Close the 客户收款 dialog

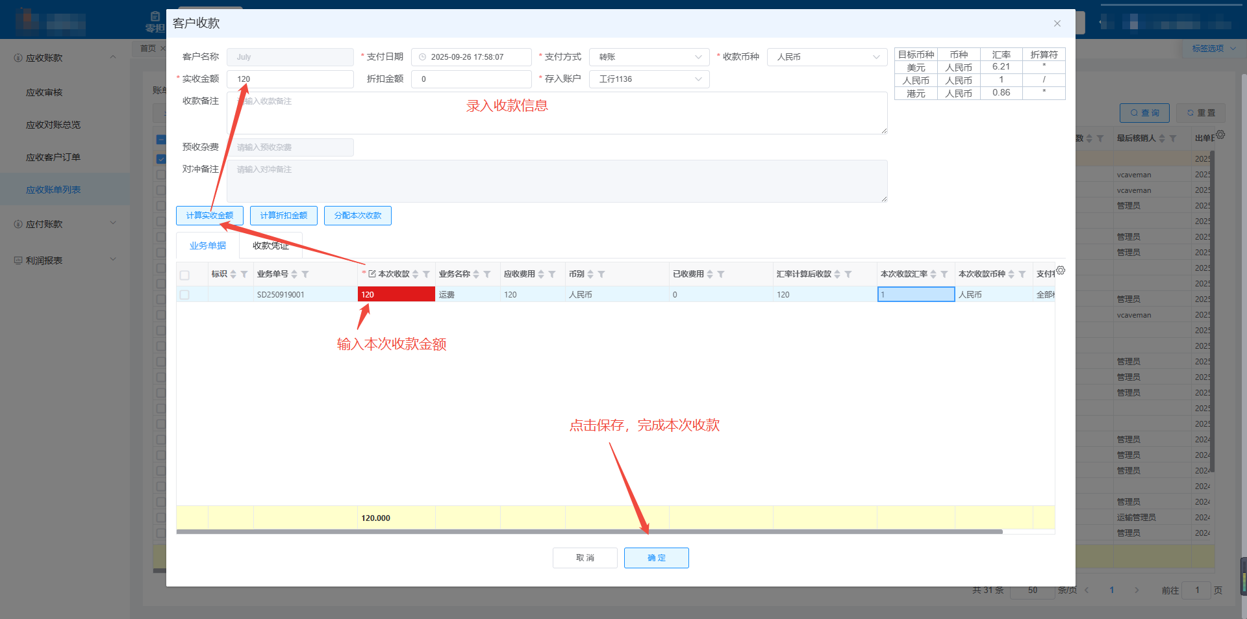click(1057, 23)
